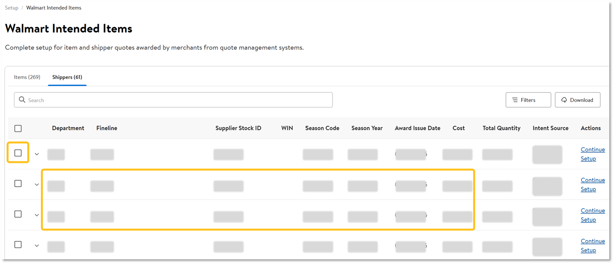This screenshot has width=614, height=264.
Task: Check the second shipper row checkbox
Action: click(18, 184)
